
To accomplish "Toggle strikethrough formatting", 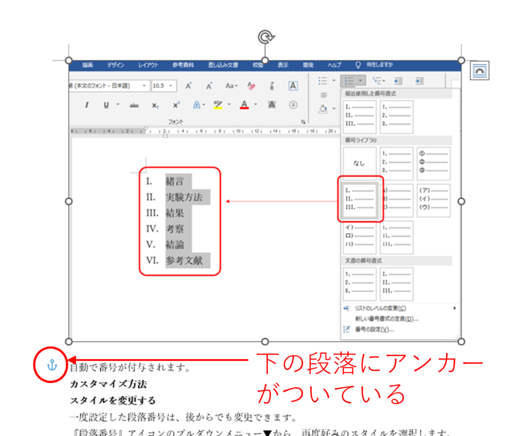I will point(134,105).
